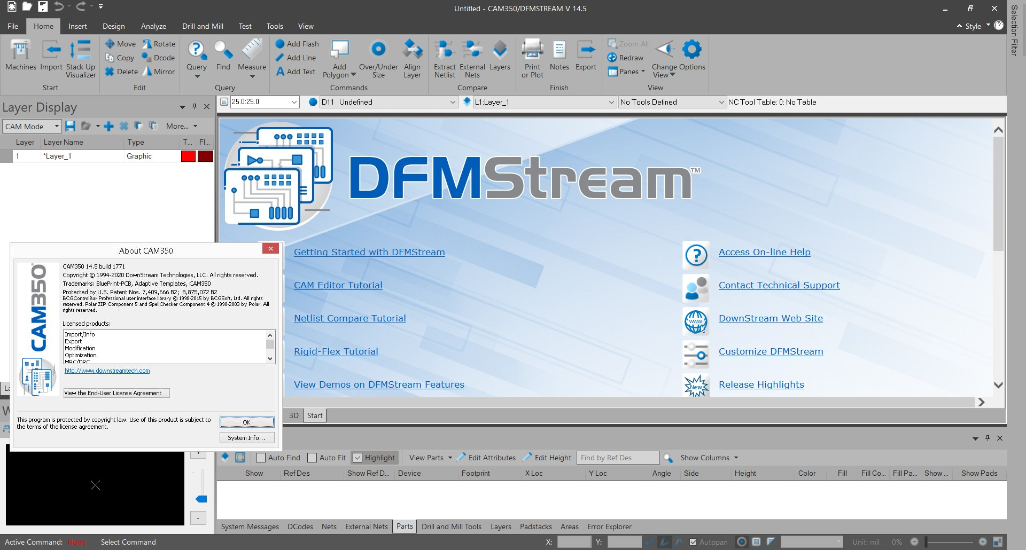
Task: Click the X coordinate field in status bar
Action: pyautogui.click(x=574, y=542)
